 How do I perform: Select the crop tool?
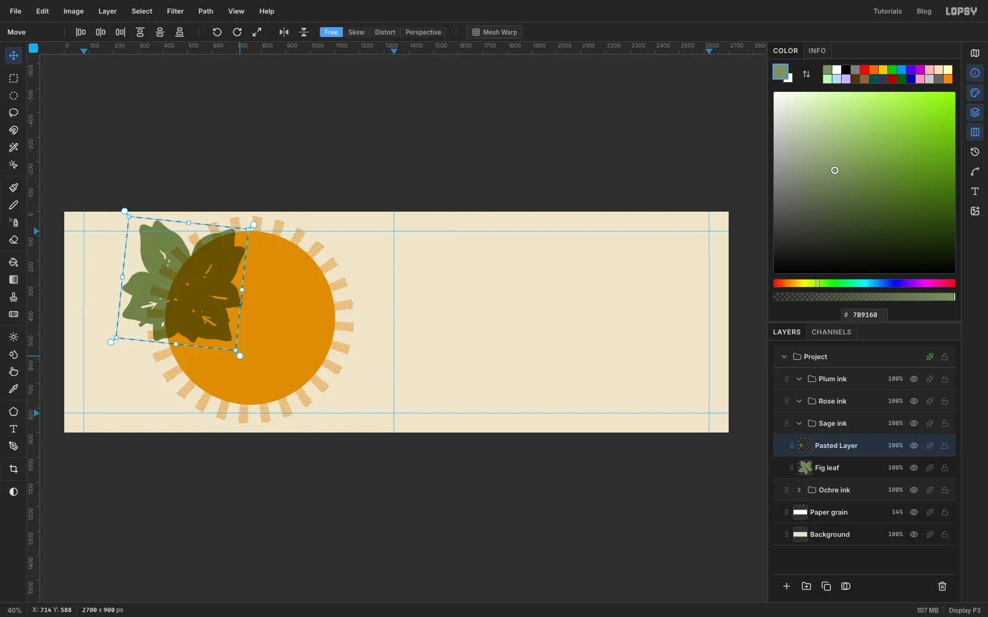(x=14, y=469)
